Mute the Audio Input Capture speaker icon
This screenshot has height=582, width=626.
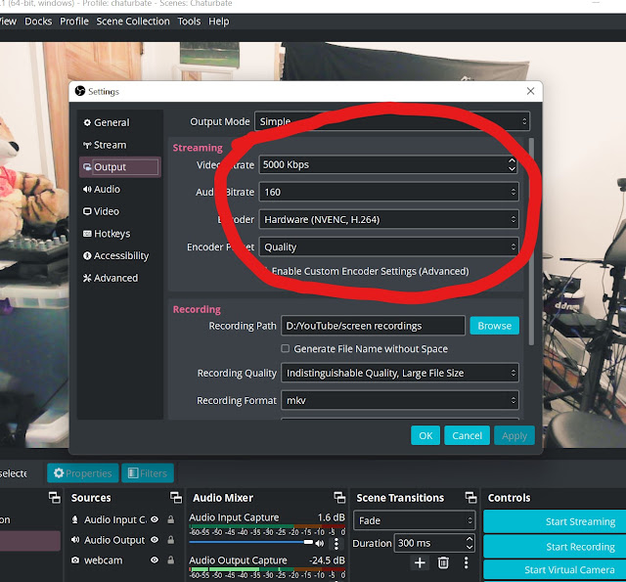(319, 542)
